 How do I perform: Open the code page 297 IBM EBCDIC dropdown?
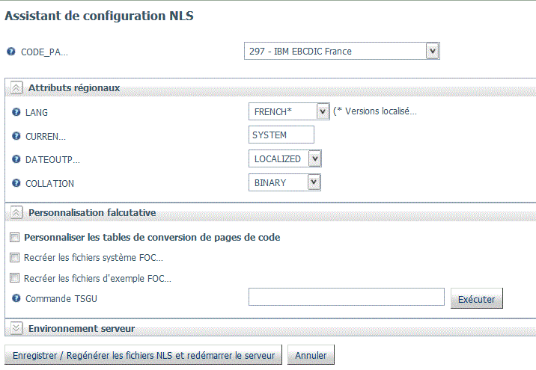[433, 51]
